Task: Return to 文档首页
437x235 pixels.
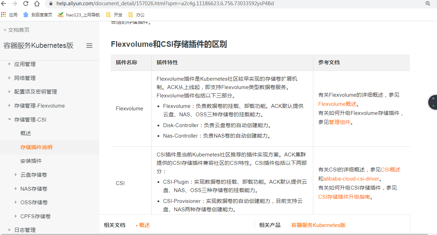Action: (16, 30)
